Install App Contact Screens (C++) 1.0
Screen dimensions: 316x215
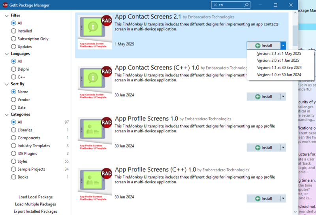[x=263, y=96]
